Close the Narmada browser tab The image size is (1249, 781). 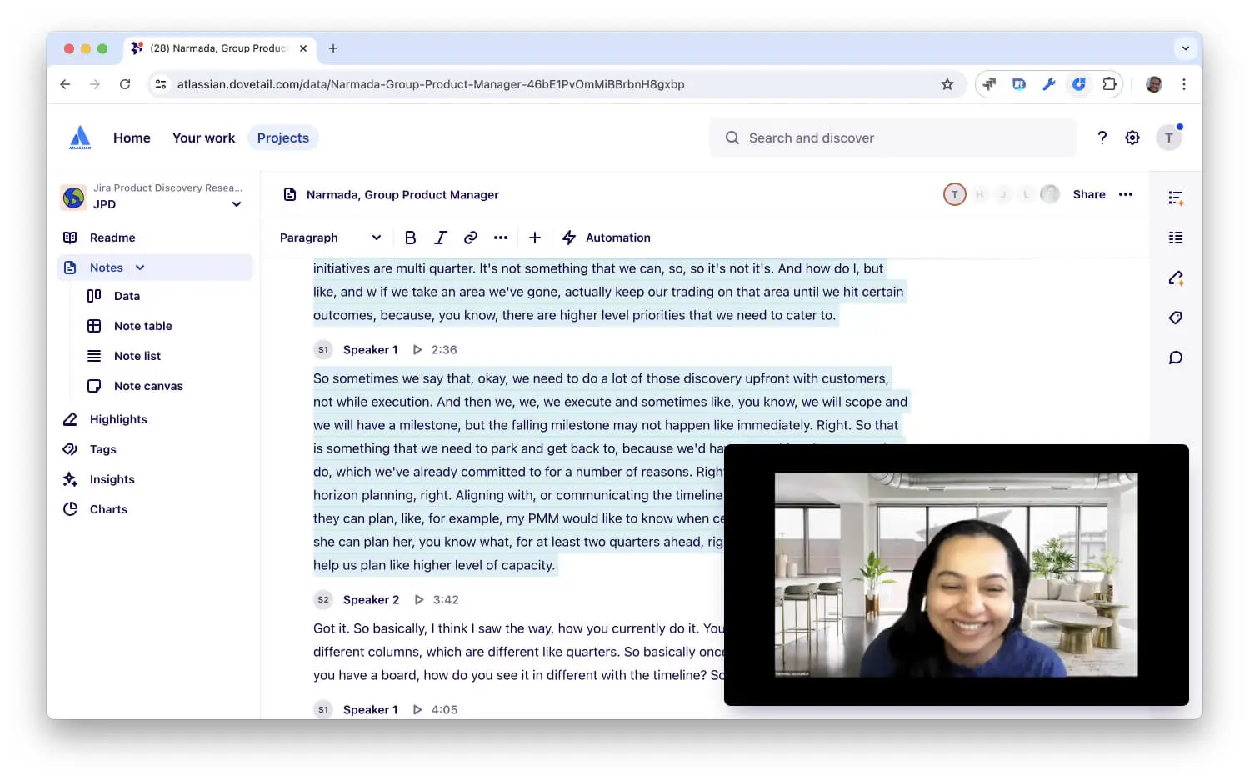point(303,48)
